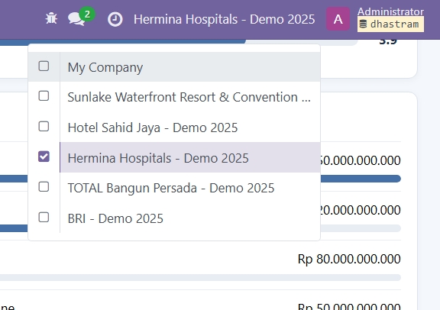Open the debug bug icon menu
Screen dimensions: 440x310
click(51, 19)
